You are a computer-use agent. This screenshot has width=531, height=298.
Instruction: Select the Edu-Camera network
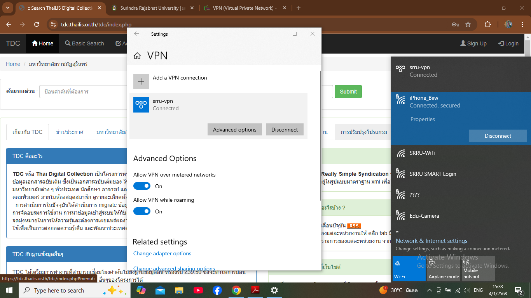(x=461, y=216)
